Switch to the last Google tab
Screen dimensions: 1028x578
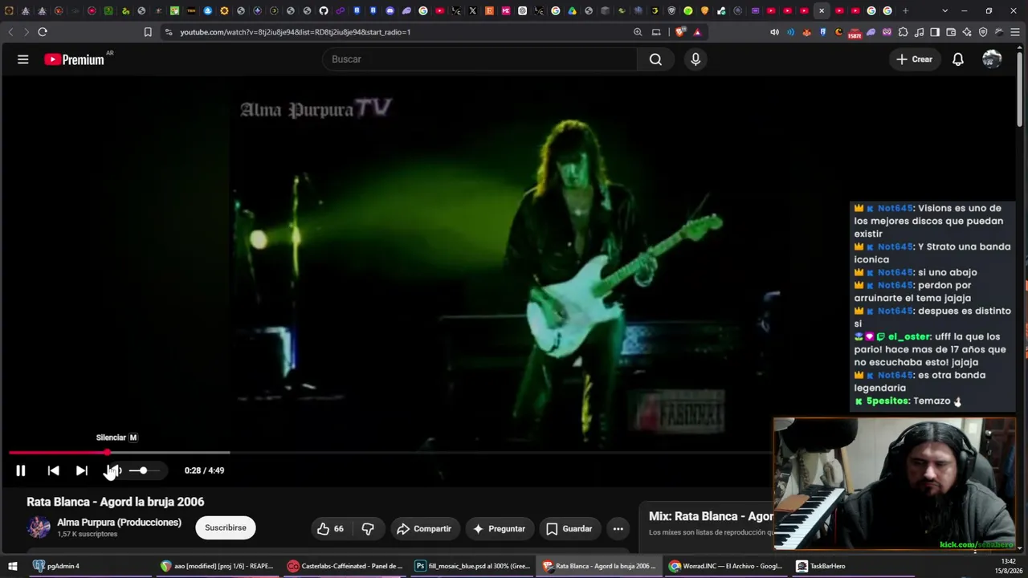coord(887,10)
